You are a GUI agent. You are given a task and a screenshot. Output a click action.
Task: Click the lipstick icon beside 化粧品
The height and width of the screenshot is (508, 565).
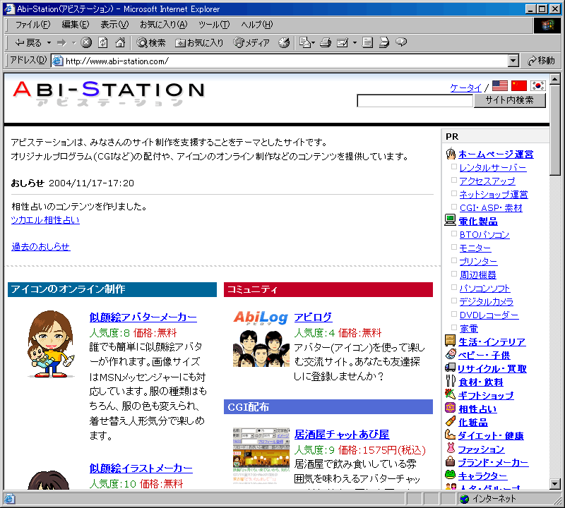coord(451,421)
